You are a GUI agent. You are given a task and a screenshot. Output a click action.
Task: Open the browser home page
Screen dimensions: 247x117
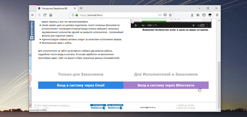(51, 15)
